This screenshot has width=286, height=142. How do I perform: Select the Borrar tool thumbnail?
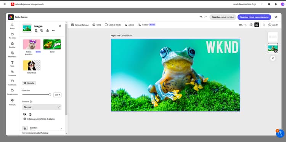click(x=52, y=45)
